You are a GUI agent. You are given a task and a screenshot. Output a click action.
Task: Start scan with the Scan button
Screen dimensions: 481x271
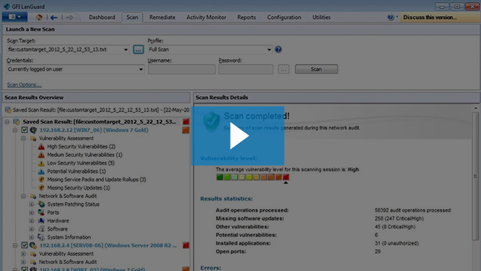pos(316,69)
